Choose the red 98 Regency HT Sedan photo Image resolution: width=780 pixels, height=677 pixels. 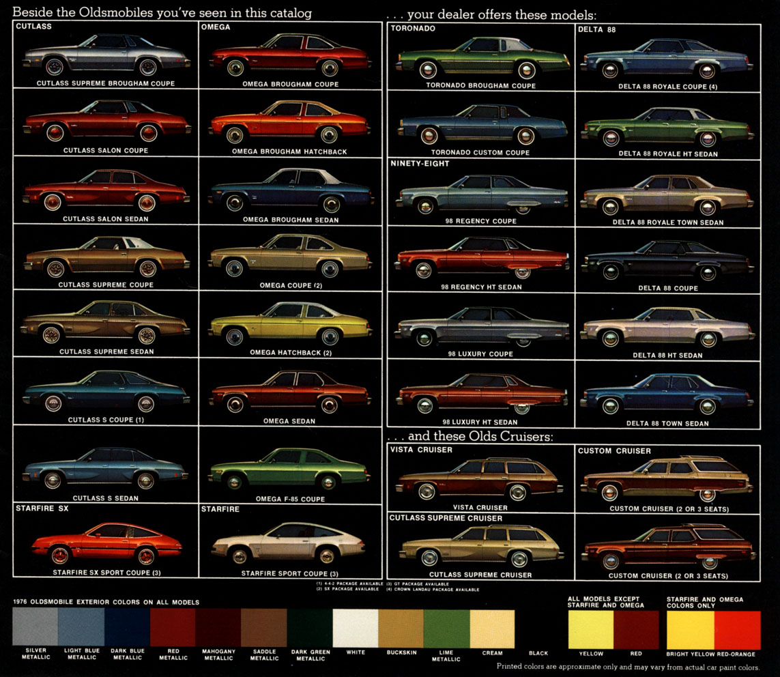click(x=482, y=258)
